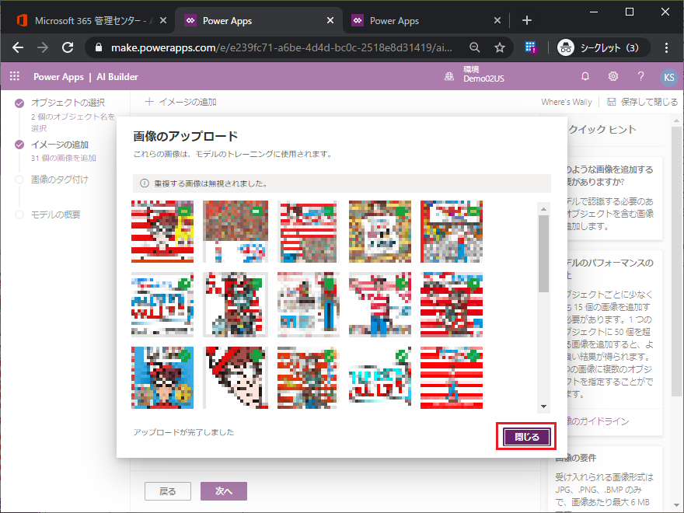Open a new browser tab
The image size is (684, 513).
pos(526,21)
